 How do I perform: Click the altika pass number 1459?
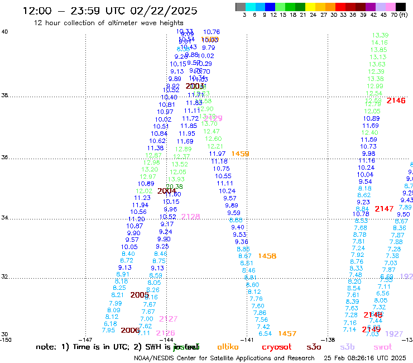(240, 154)
